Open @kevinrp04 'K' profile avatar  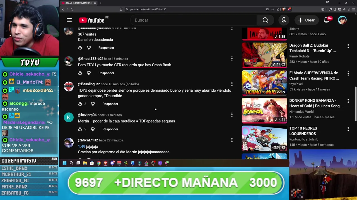(69, 117)
